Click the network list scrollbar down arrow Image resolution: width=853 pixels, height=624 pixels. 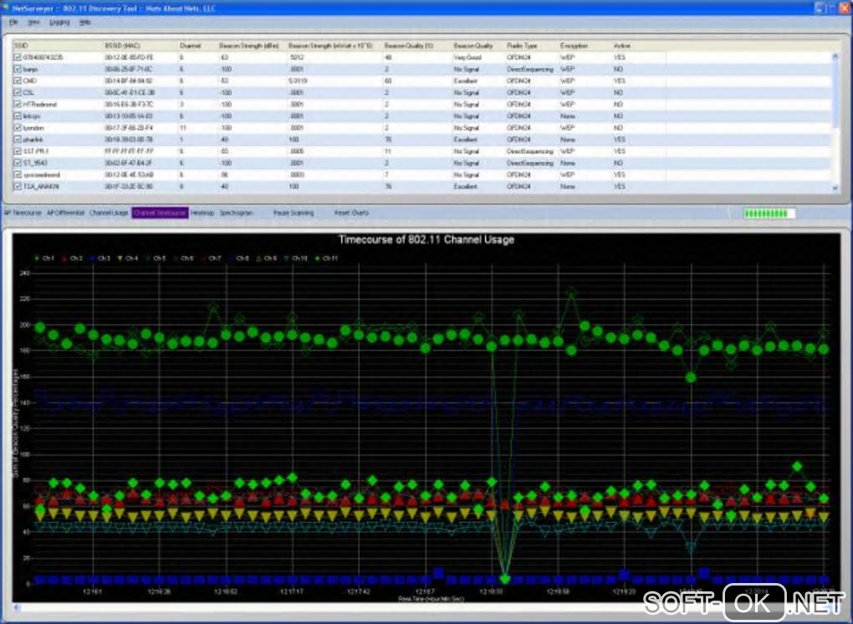(835, 187)
